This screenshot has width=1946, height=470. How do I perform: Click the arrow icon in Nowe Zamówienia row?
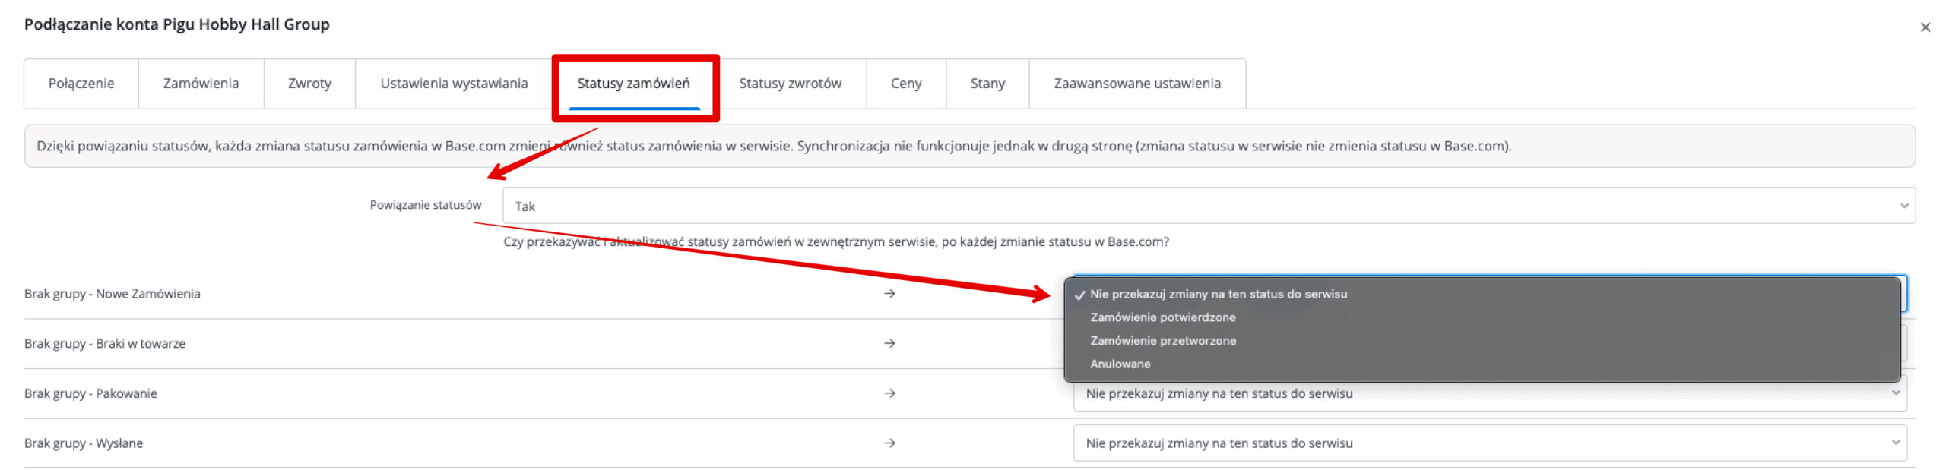pos(889,294)
